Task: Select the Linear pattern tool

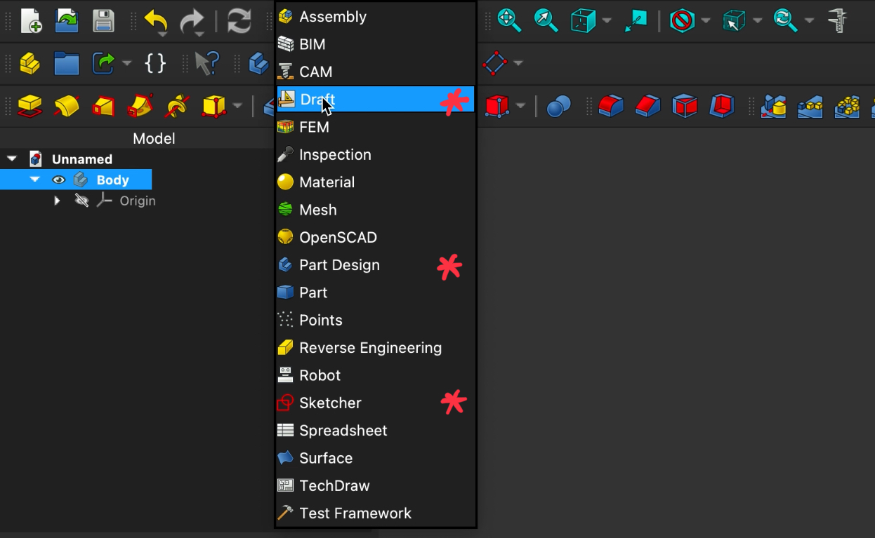Action: pos(810,107)
